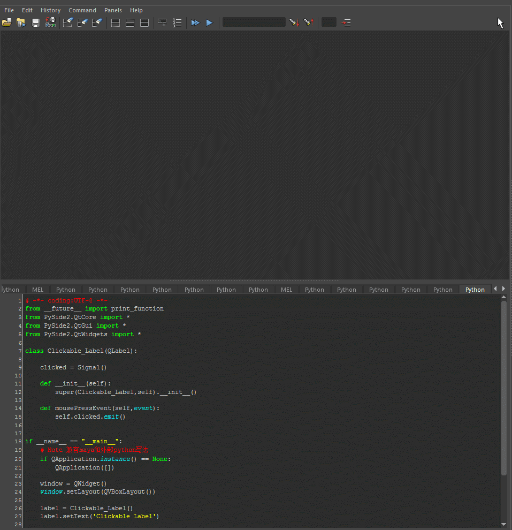Toggle Echo All Commands
This screenshot has width=512, height=530.
point(162,22)
